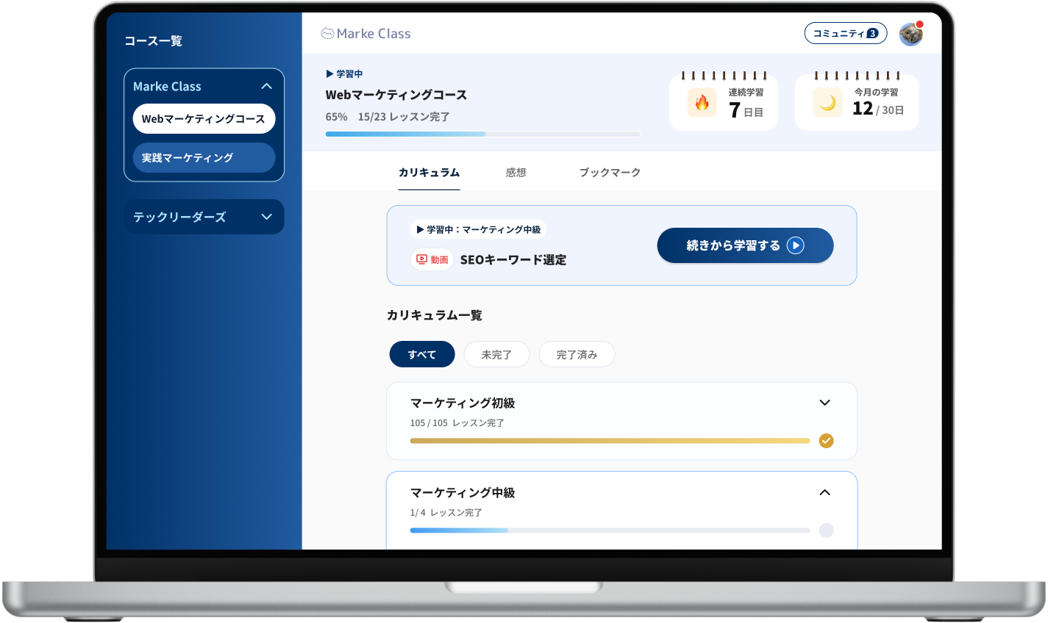The image size is (1048, 623).
Task: Click the コース一覧 sidebar heading
Action: tap(153, 41)
